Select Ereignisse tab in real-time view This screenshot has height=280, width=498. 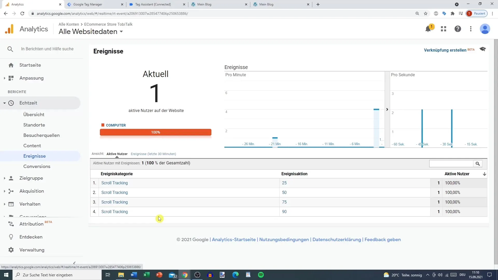(x=34, y=156)
